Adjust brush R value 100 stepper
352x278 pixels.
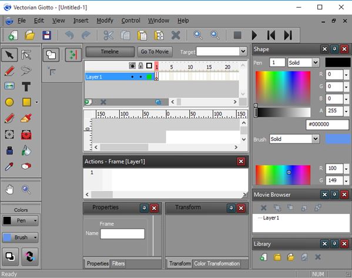pyautogui.click(x=346, y=169)
